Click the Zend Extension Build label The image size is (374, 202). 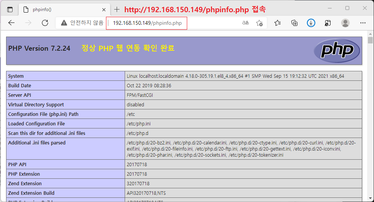point(31,193)
